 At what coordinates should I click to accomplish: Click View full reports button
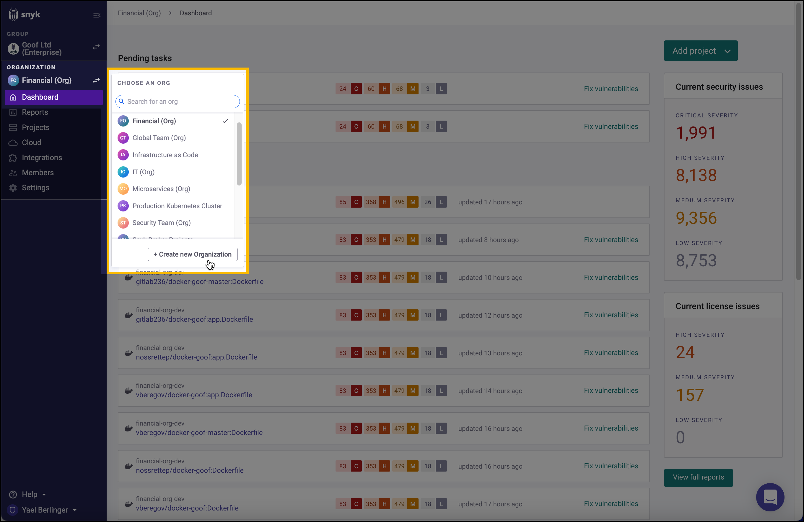click(698, 477)
